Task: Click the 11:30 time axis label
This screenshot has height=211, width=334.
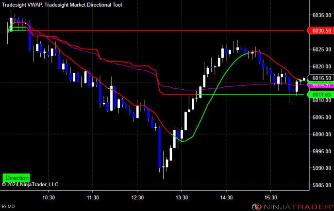Action: click(x=93, y=197)
